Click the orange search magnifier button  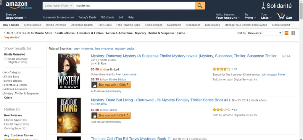pos(200,6)
